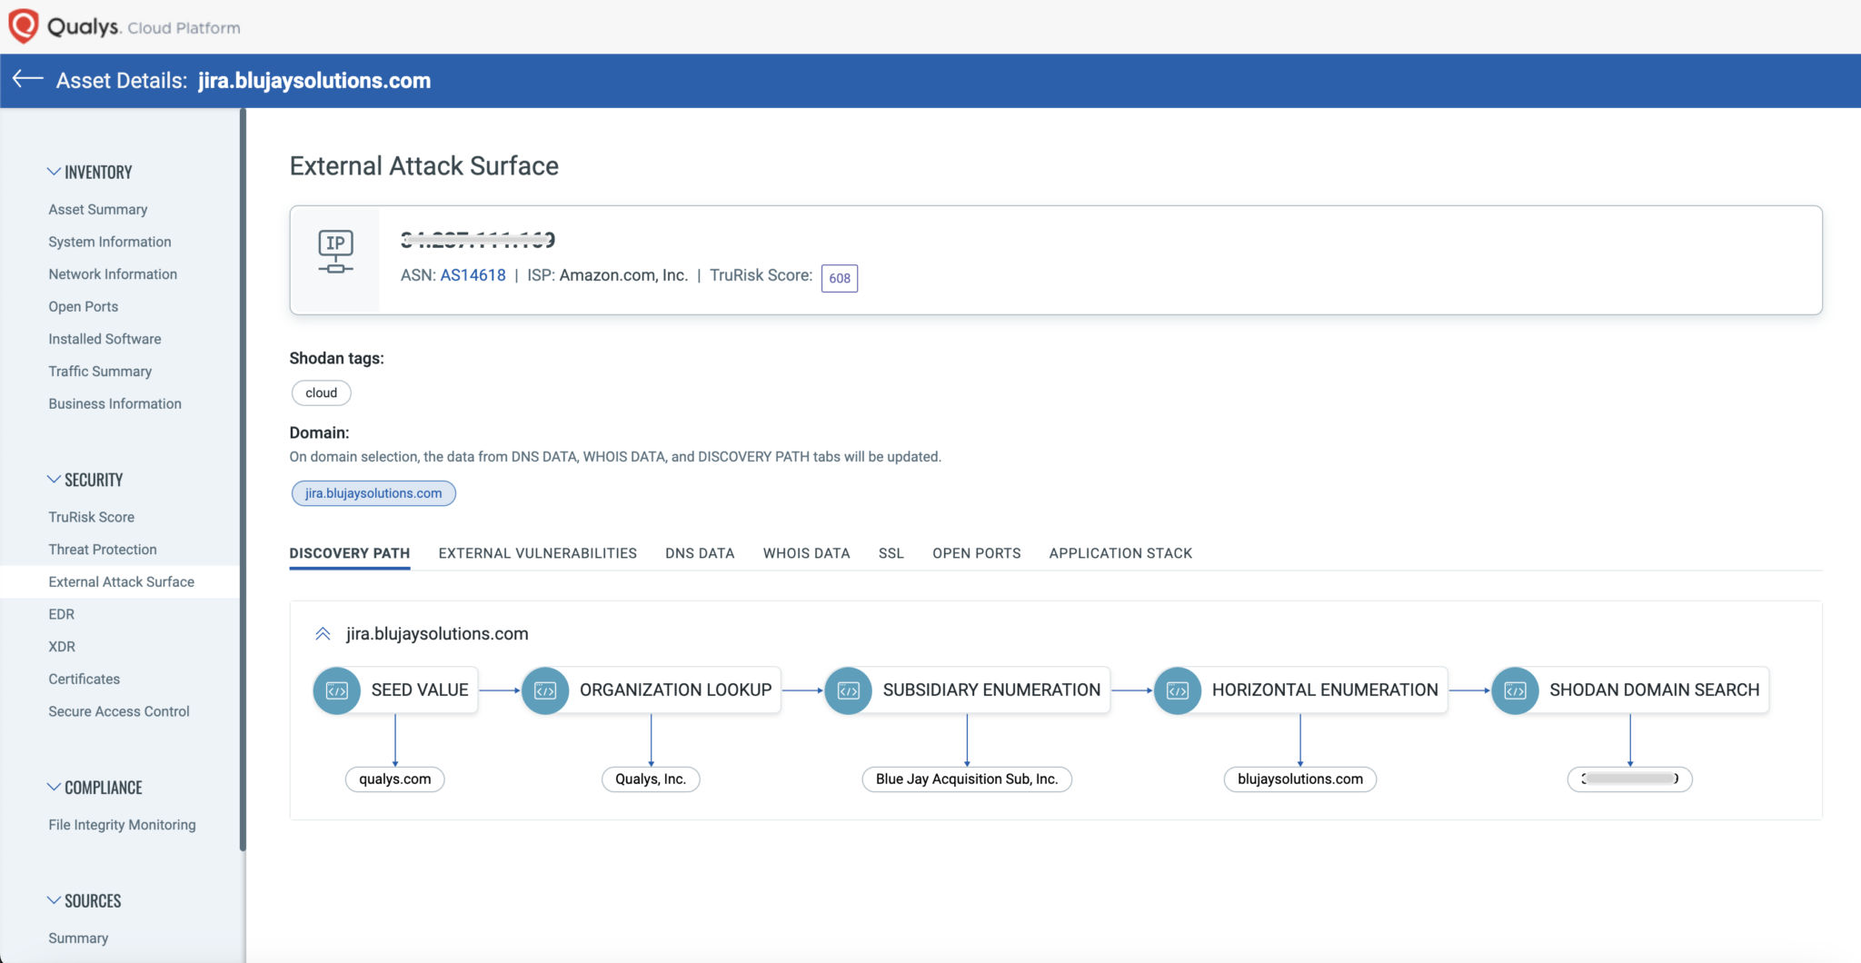1861x963 pixels.
Task: Open the WHOIS DATA tab
Action: [x=805, y=553]
